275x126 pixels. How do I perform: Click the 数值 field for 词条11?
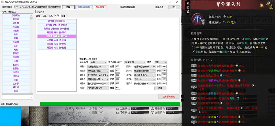click(118, 88)
